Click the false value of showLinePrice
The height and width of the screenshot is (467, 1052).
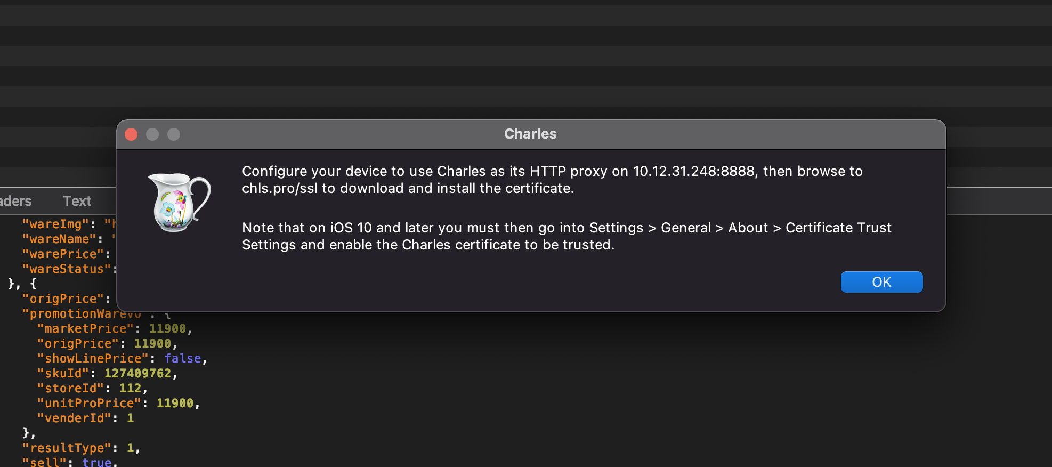tap(183, 358)
